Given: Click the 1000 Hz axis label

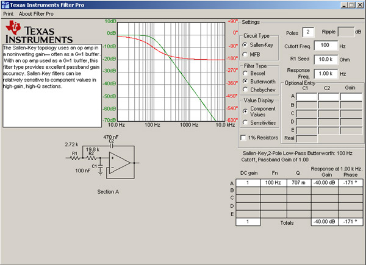Looking at the screenshot, I should pyautogui.click(x=189, y=125).
